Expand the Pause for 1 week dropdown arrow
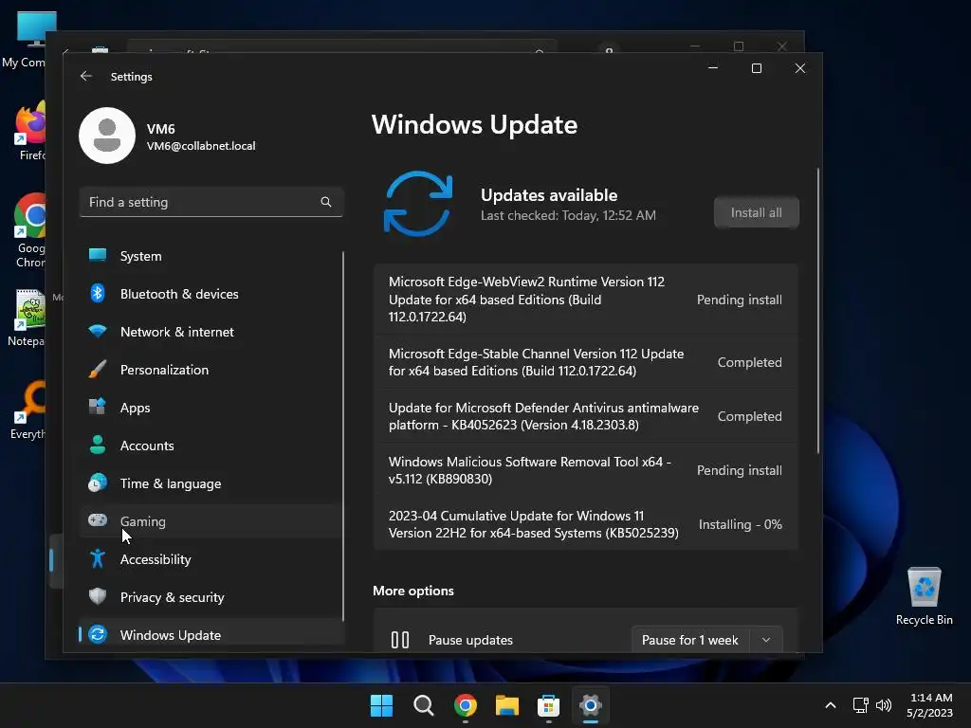This screenshot has width=971, height=728. 766,640
